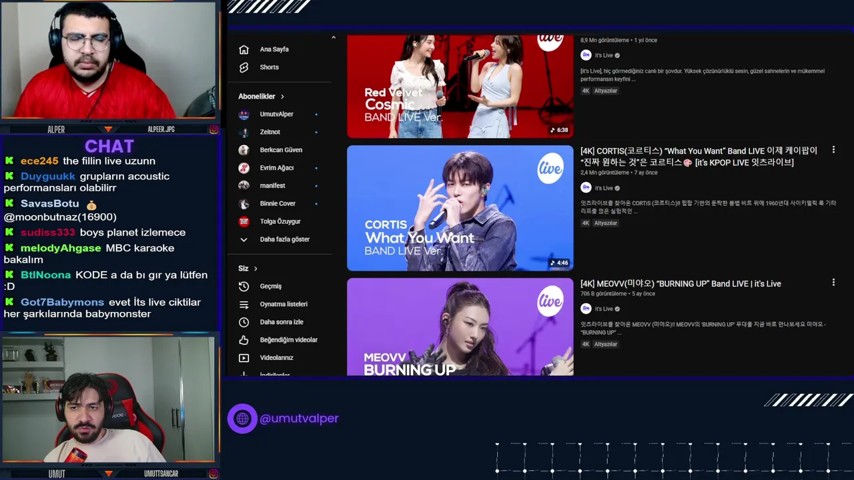Open the Ana Sayfa home icon
Screen dimensions: 854x480
[x=244, y=49]
